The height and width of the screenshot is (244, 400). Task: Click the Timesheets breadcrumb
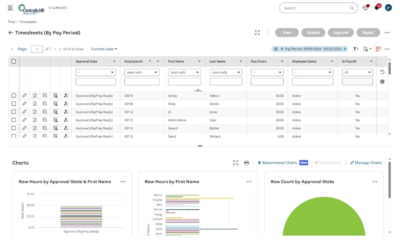[28, 22]
